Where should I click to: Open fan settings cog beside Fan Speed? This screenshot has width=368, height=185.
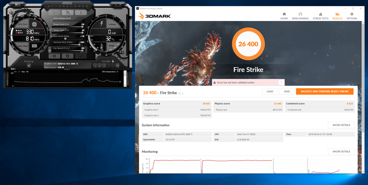pos(50,51)
